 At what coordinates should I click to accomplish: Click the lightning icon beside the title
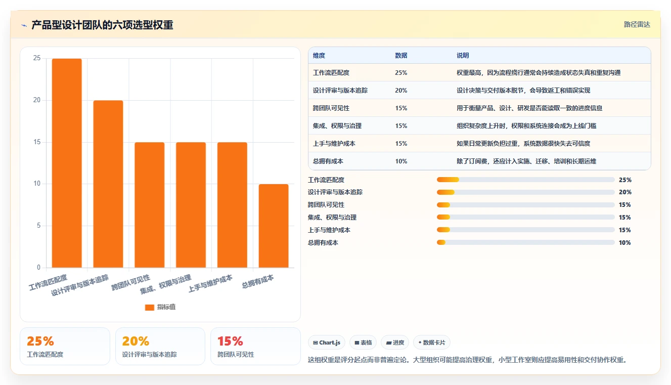[x=24, y=25]
